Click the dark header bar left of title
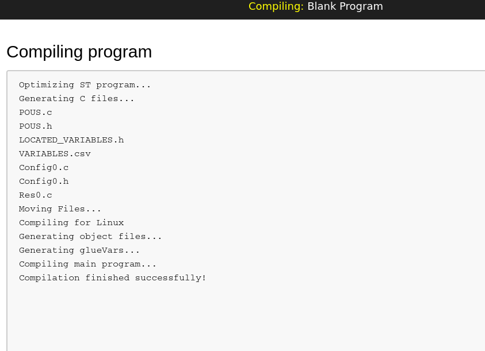 (x=124, y=9)
